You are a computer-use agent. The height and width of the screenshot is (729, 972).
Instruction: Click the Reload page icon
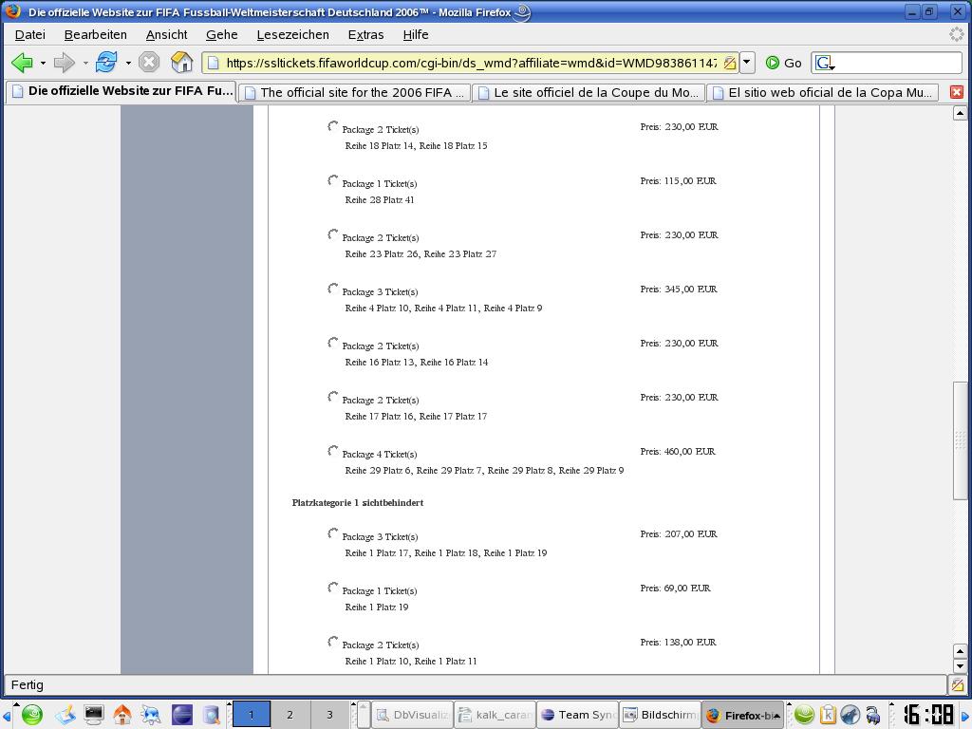(105, 63)
